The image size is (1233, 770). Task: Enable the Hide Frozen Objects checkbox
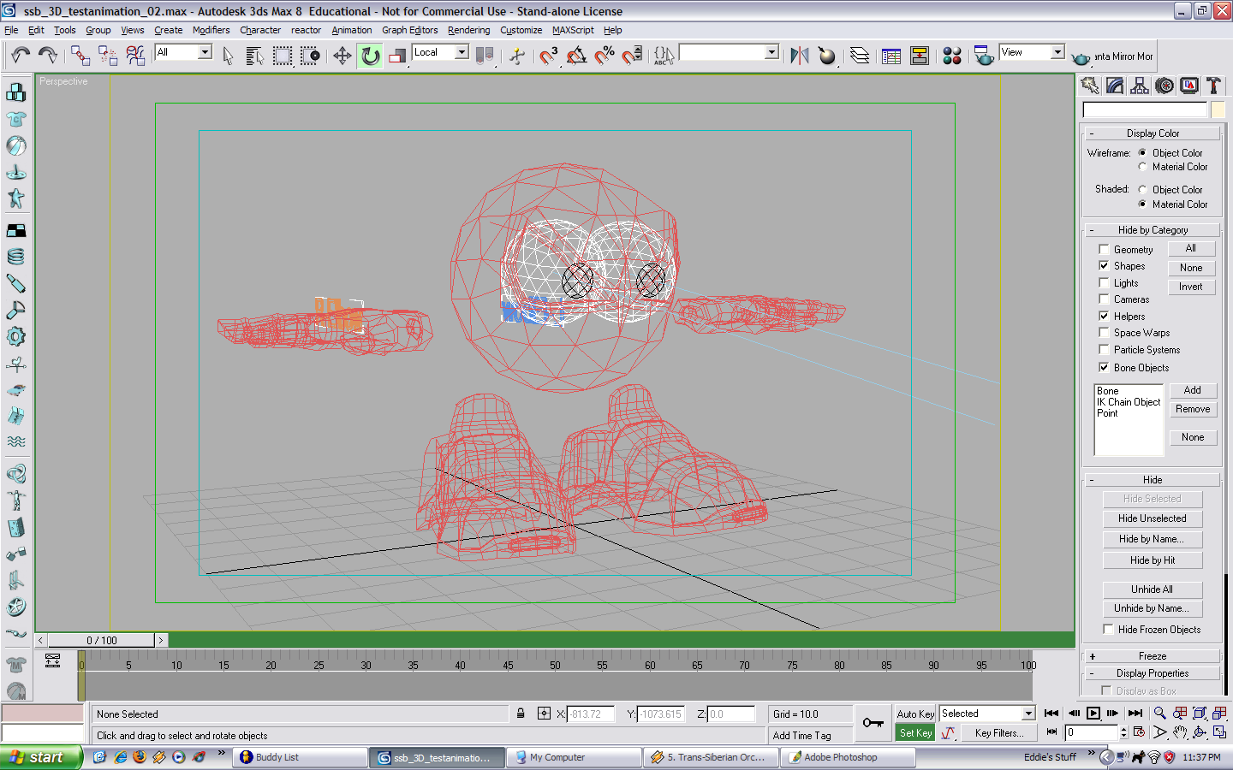point(1108,630)
